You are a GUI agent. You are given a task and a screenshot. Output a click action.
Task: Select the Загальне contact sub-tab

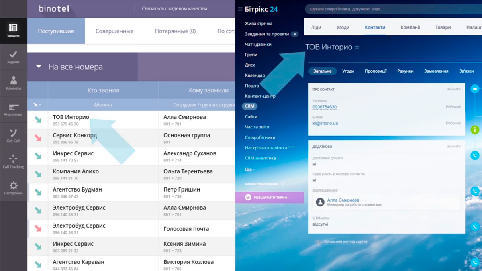coord(323,71)
